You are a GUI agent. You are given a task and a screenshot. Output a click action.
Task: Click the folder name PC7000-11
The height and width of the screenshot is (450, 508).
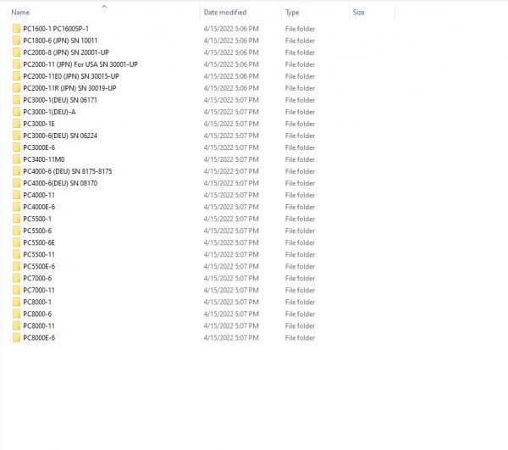point(39,290)
